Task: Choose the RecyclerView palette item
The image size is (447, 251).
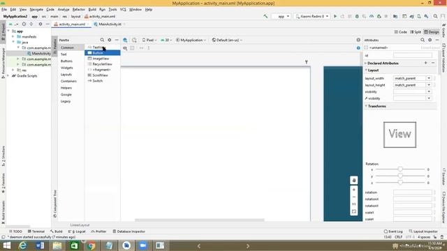Action: (x=103, y=64)
